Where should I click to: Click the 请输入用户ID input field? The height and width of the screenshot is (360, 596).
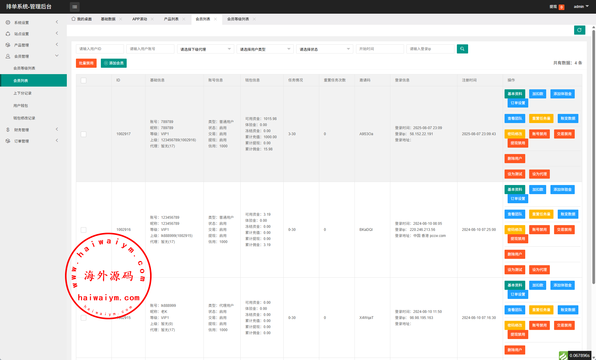click(x=100, y=49)
